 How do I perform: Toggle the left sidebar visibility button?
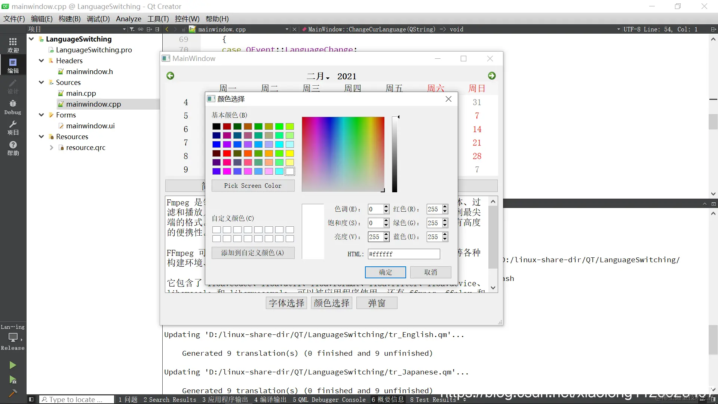[31, 400]
